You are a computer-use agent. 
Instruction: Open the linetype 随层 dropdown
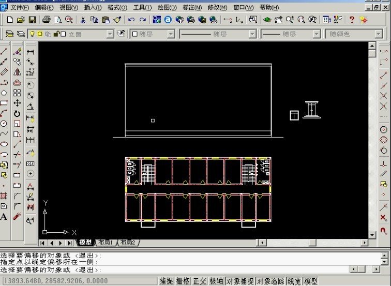pos(252,34)
